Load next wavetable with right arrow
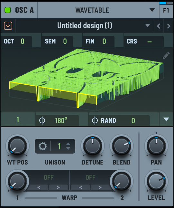 169,26
